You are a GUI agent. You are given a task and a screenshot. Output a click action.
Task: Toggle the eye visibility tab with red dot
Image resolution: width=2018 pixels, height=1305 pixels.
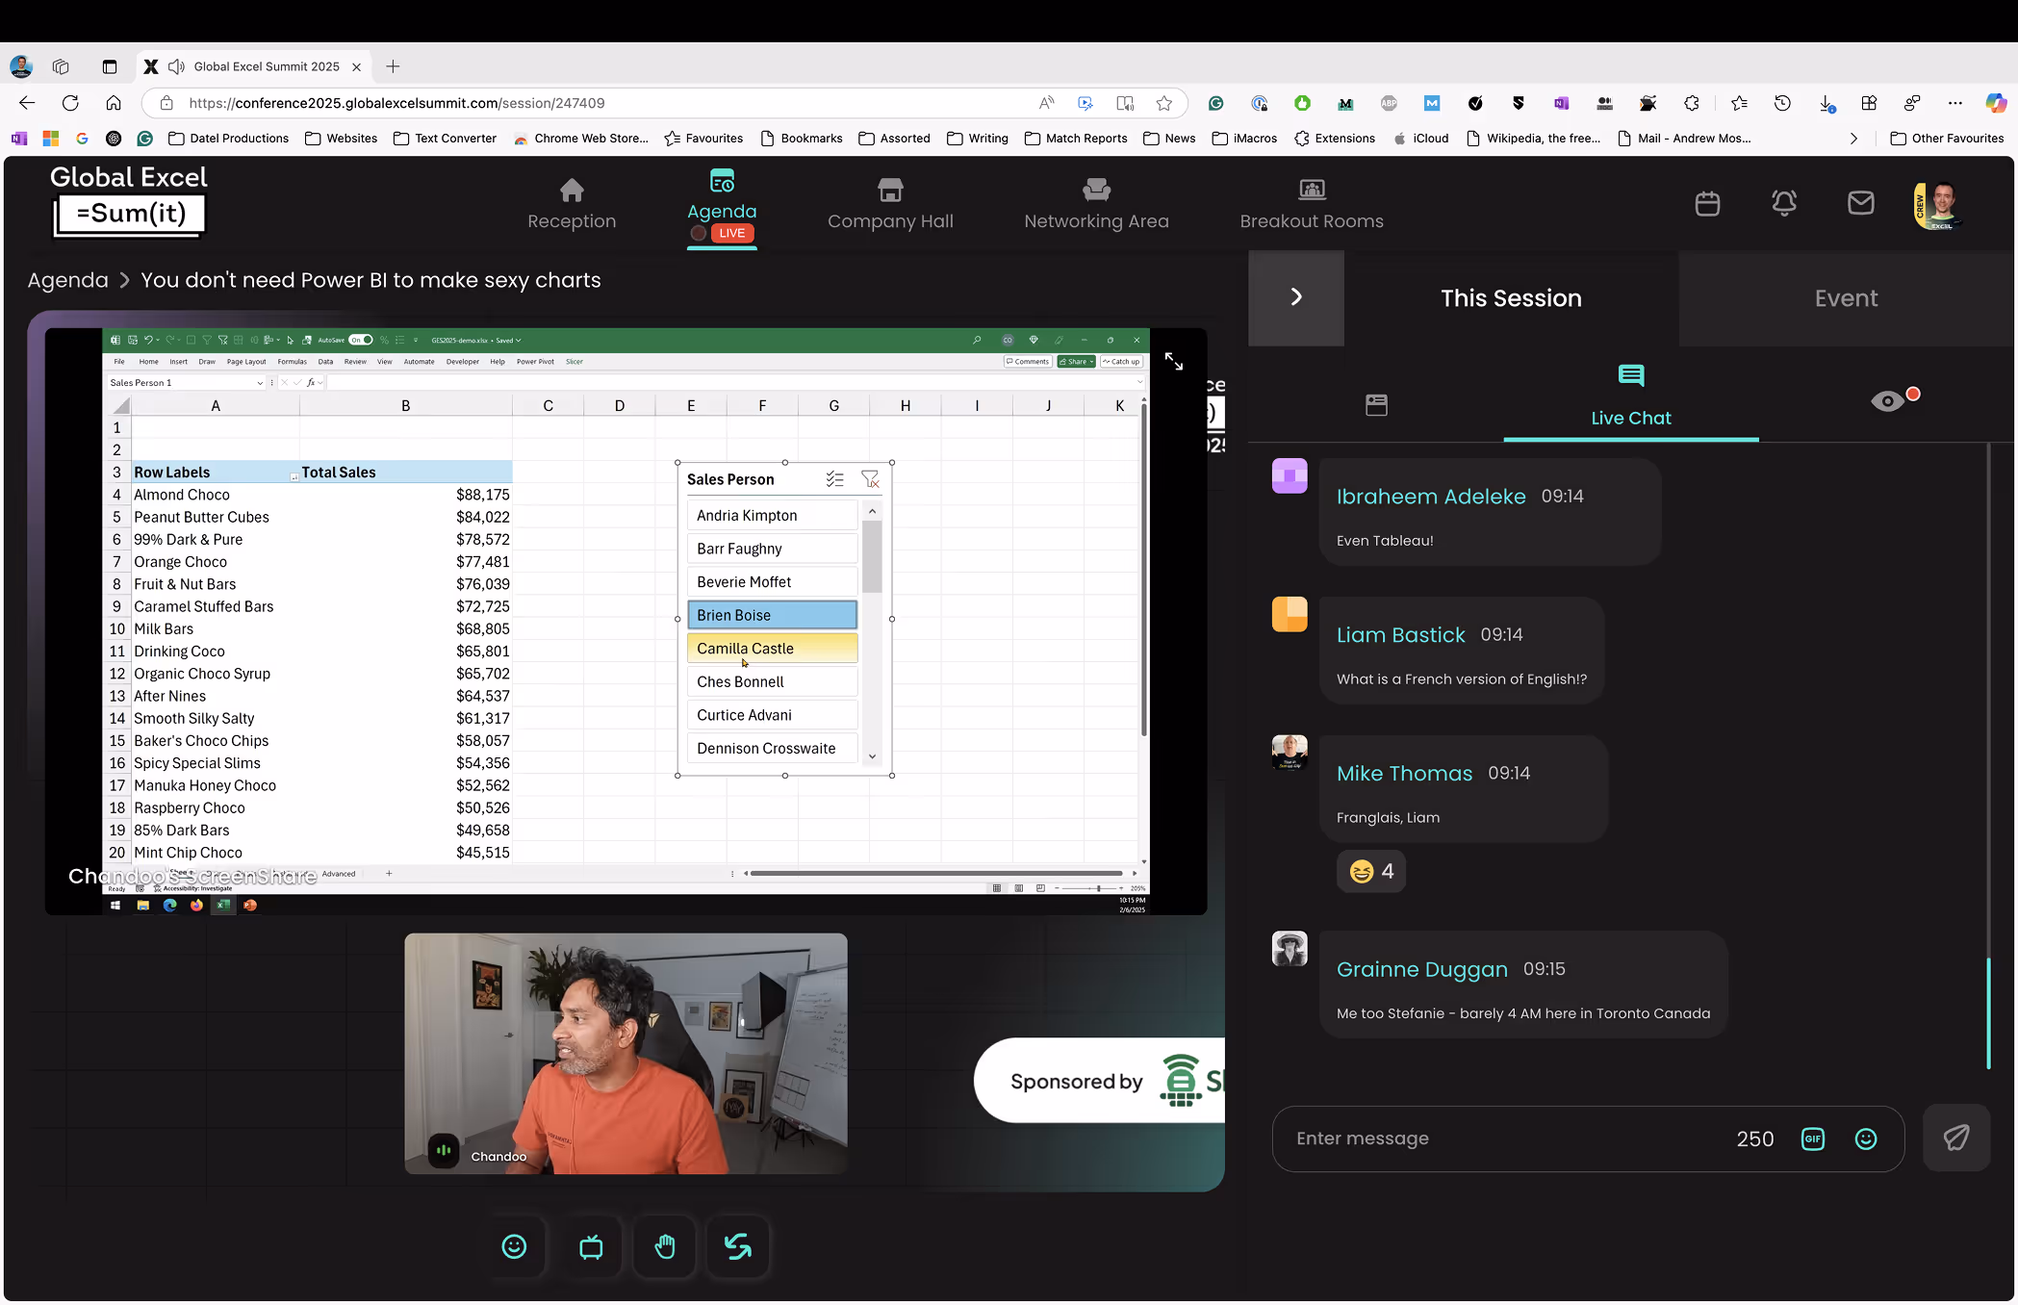point(1888,400)
